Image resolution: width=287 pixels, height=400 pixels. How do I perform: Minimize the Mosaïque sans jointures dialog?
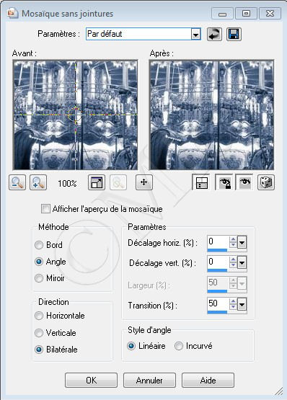point(222,14)
